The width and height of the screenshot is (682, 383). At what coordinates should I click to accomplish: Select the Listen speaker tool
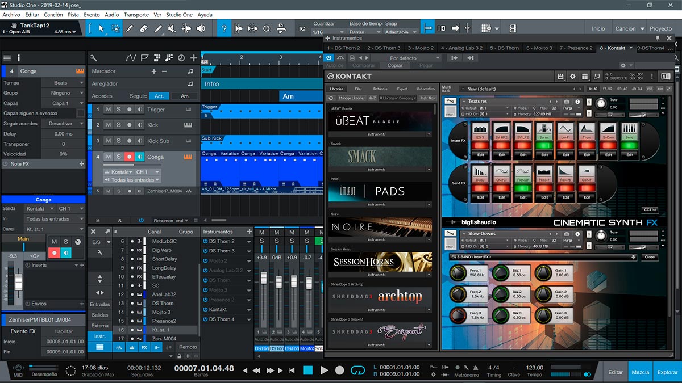[202, 28]
